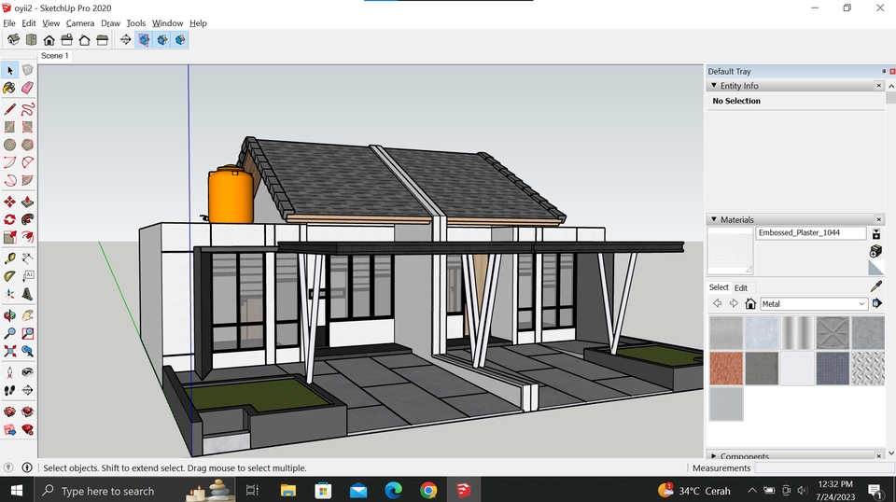Select the Rotate tool

(x=9, y=219)
